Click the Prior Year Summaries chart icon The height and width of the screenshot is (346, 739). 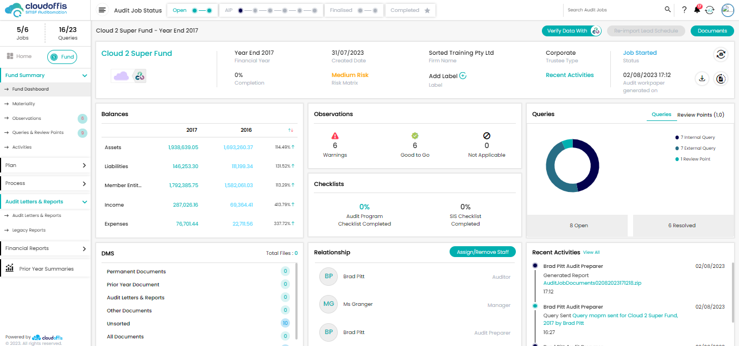[10, 268]
